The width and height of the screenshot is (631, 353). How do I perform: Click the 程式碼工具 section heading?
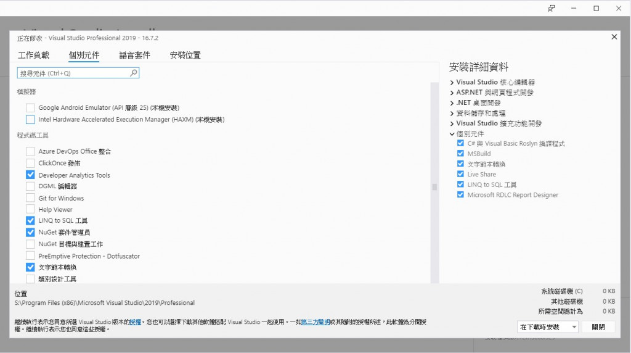(33, 135)
